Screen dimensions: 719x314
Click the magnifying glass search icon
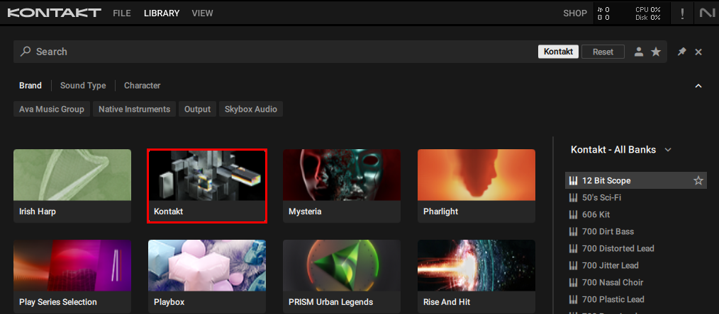26,52
